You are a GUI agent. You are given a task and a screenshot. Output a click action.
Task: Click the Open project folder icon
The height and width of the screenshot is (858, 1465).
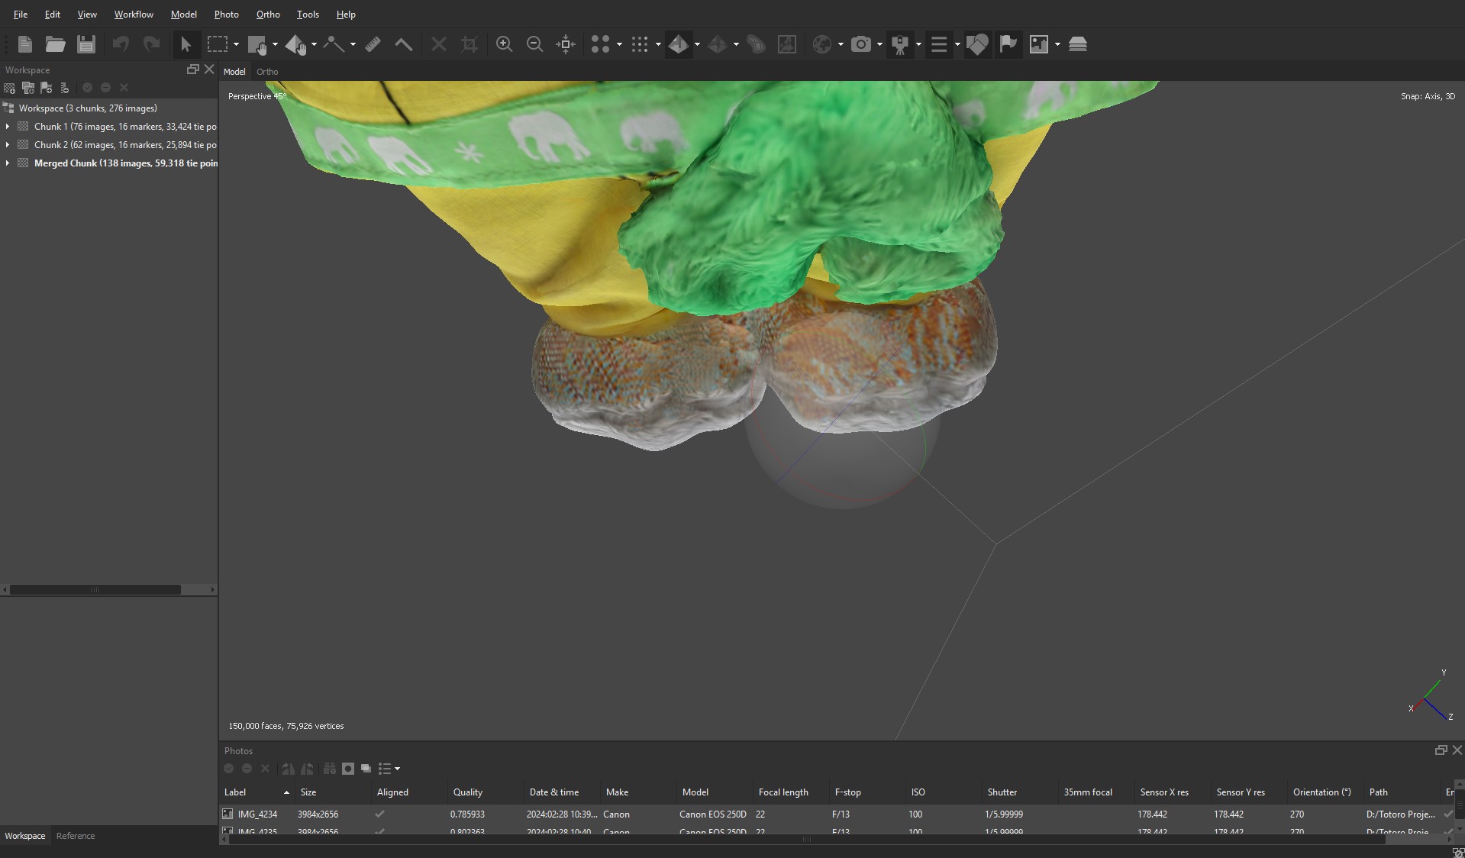(55, 44)
